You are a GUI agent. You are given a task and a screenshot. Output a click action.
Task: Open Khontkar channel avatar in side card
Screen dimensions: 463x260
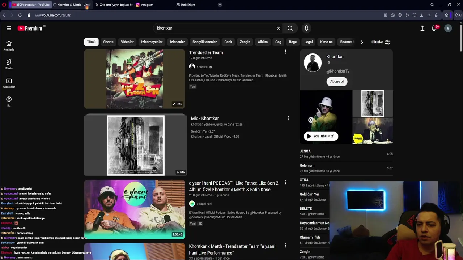313,63
